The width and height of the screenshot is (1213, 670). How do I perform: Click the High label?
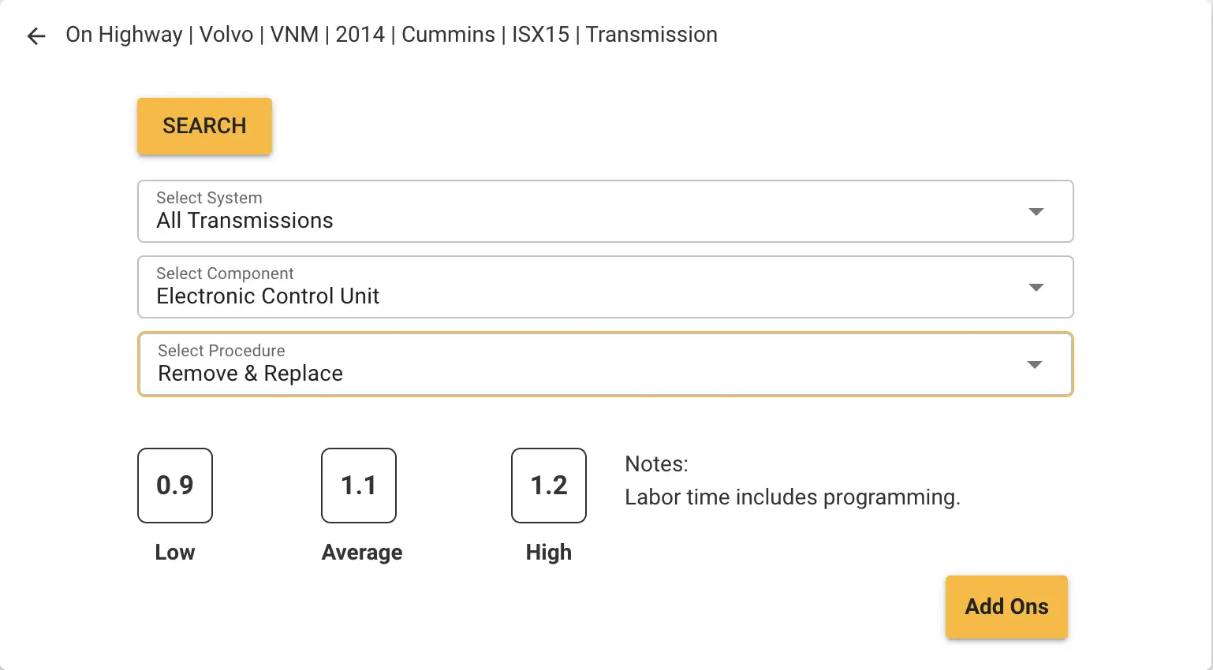tap(549, 553)
